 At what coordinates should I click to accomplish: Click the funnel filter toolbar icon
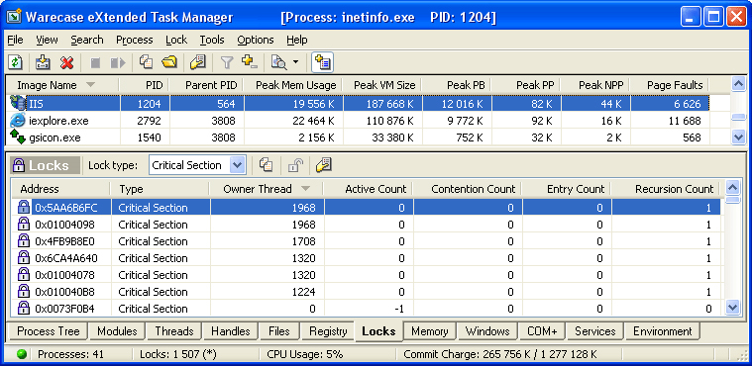[x=226, y=62]
